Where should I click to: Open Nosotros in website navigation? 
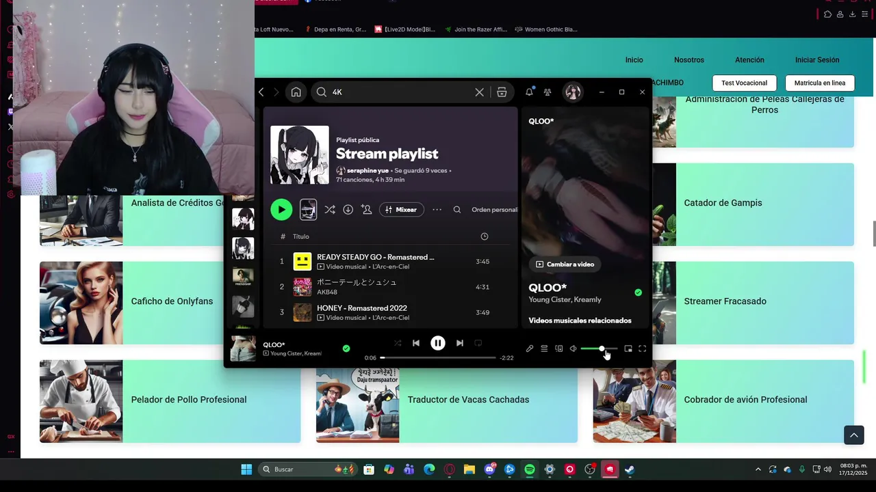689,60
